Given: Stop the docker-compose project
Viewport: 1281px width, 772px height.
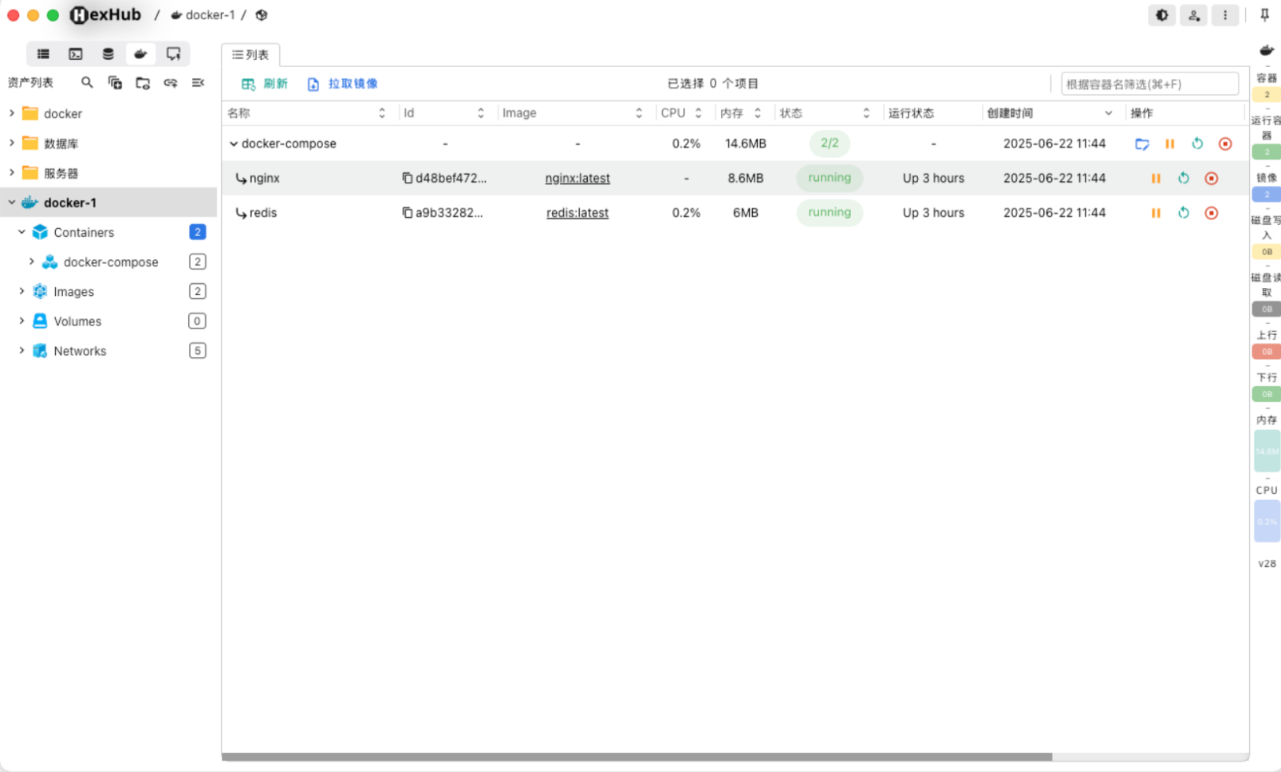Looking at the screenshot, I should [x=1225, y=144].
